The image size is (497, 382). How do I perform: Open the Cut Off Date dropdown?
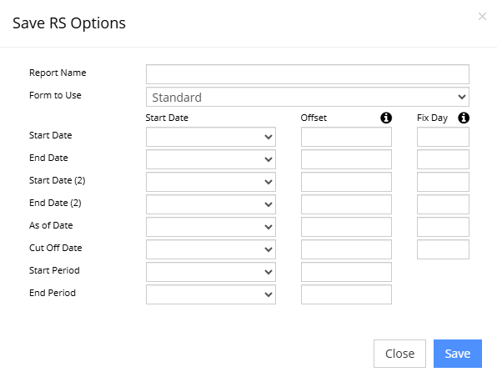coord(211,249)
